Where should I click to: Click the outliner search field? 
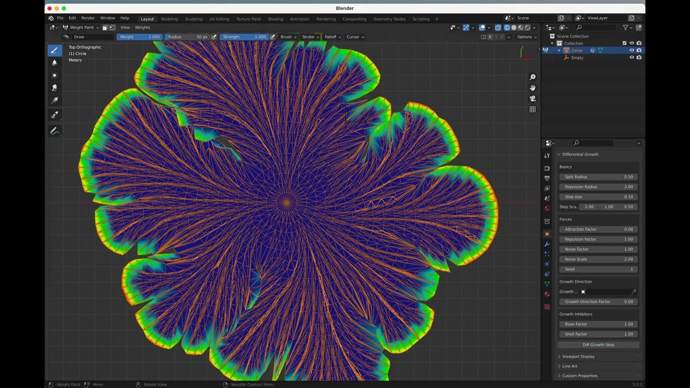pos(597,27)
